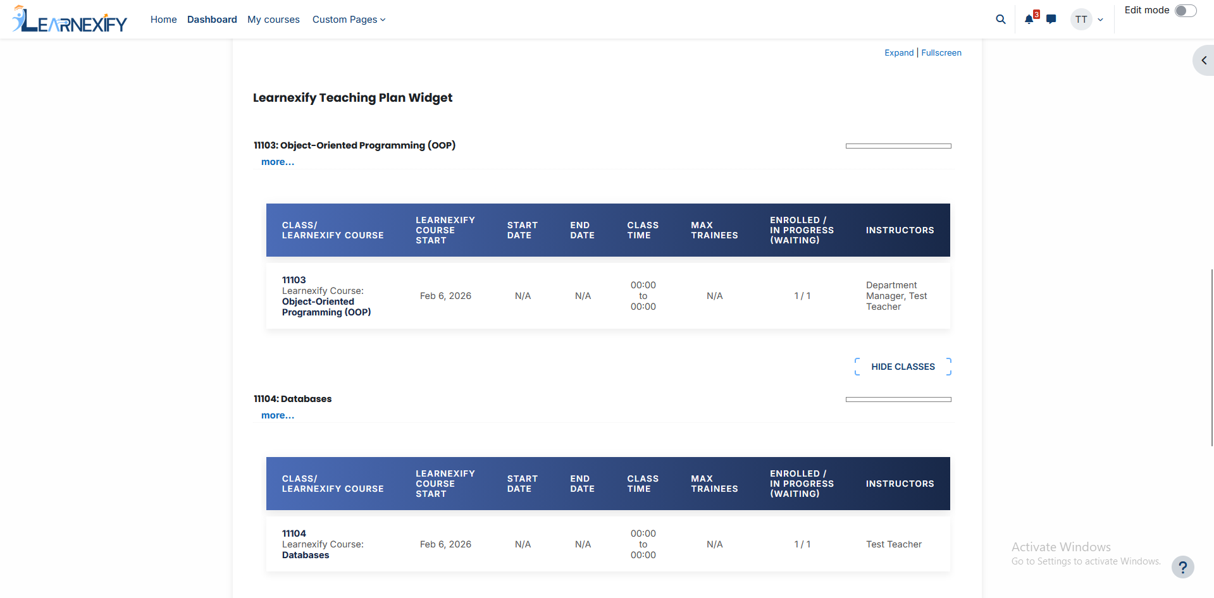Go to the Home menu item
Image resolution: width=1214 pixels, height=598 pixels.
[163, 20]
